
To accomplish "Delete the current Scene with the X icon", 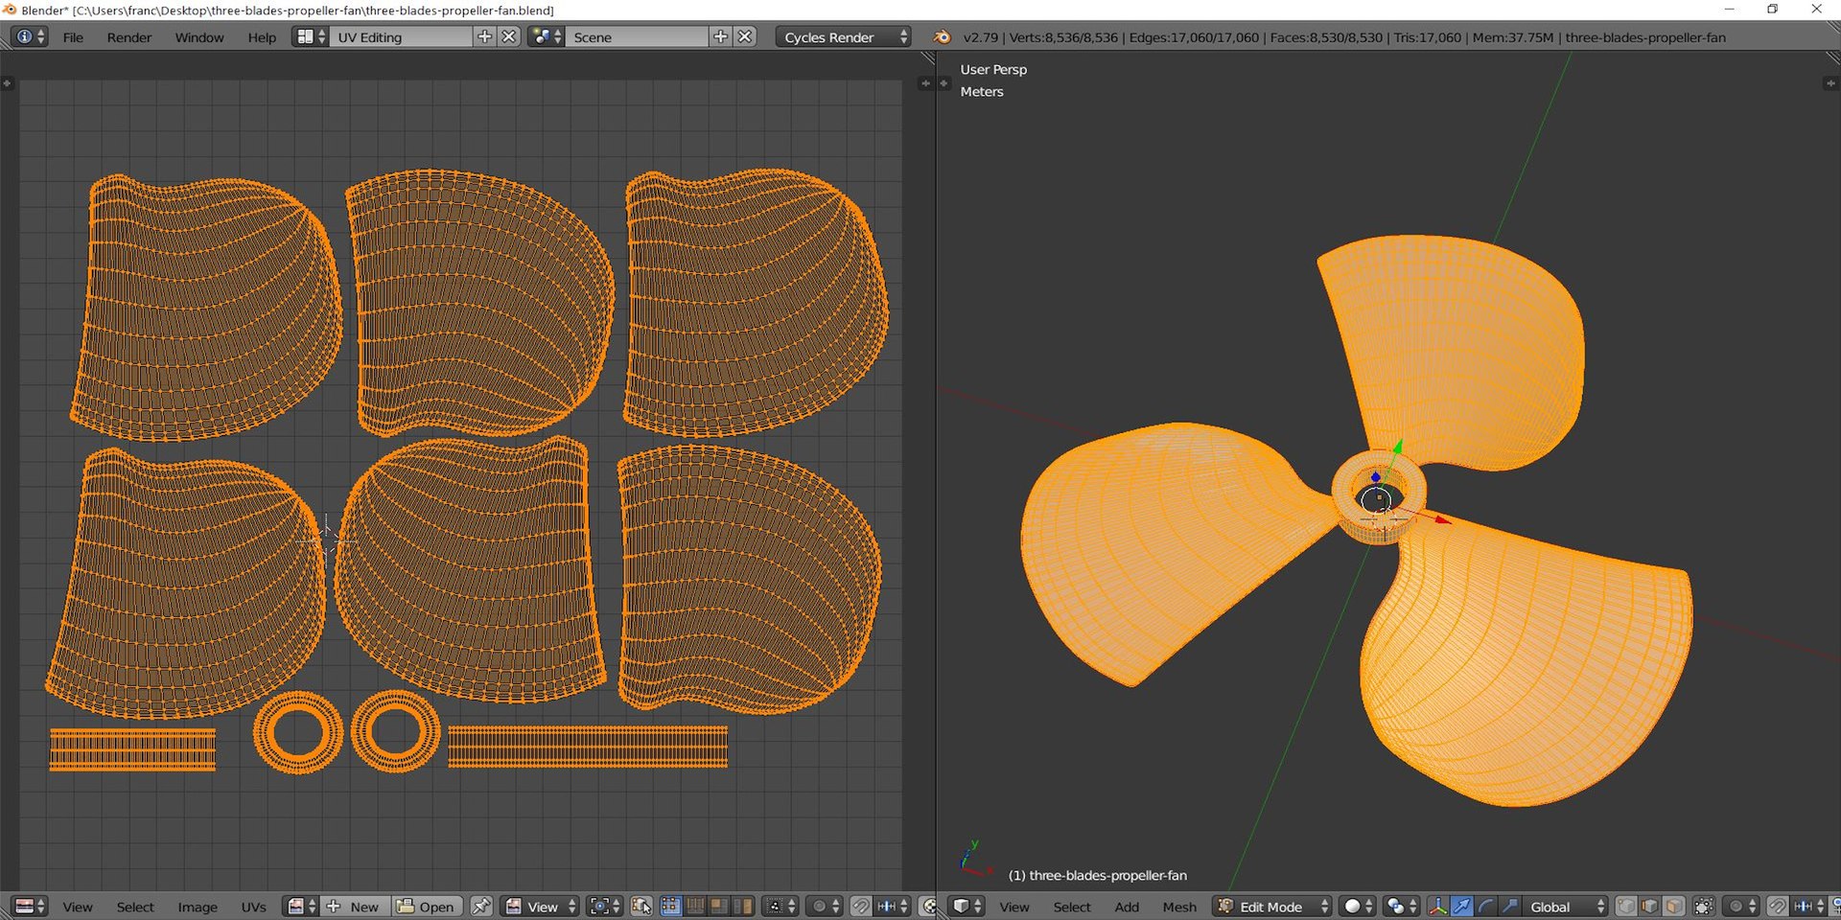I will (745, 36).
